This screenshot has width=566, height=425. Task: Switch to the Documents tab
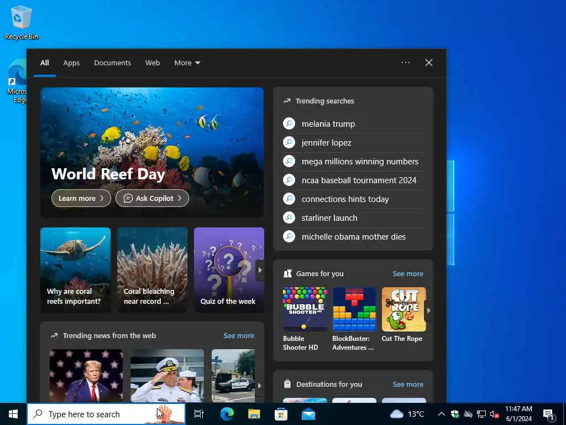[x=112, y=63]
